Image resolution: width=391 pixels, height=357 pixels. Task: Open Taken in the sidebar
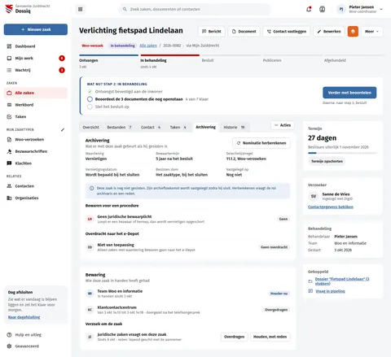click(36, 117)
